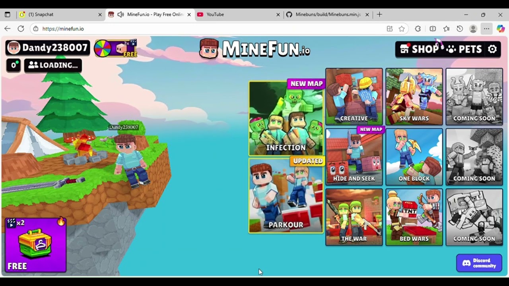Close the YouTube tab
The width and height of the screenshot is (509, 286).
(278, 15)
